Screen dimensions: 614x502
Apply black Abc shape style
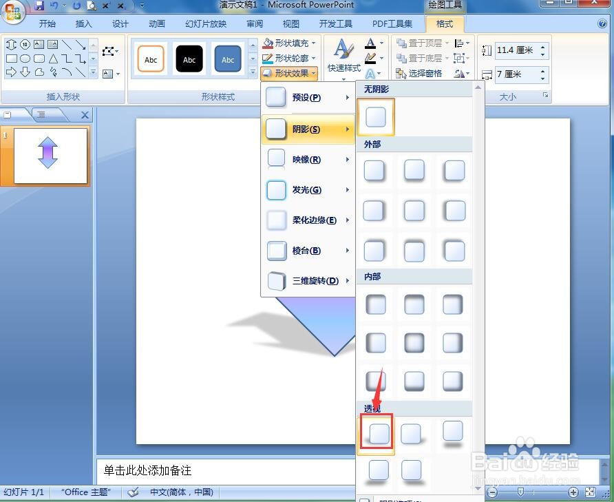click(x=189, y=59)
